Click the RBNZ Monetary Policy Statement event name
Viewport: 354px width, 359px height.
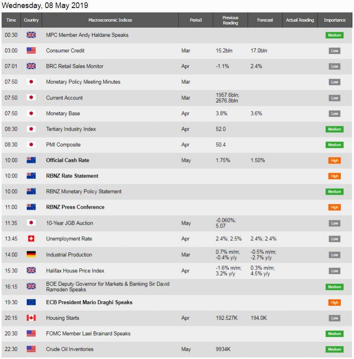pyautogui.click(x=84, y=192)
